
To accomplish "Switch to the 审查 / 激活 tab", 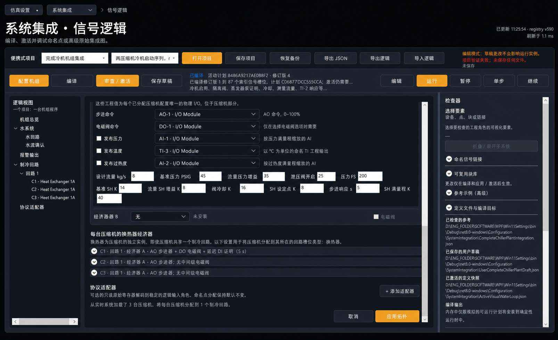I will 117,81.
